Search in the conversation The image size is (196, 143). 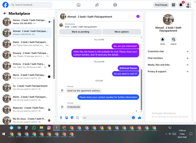tap(173, 39)
